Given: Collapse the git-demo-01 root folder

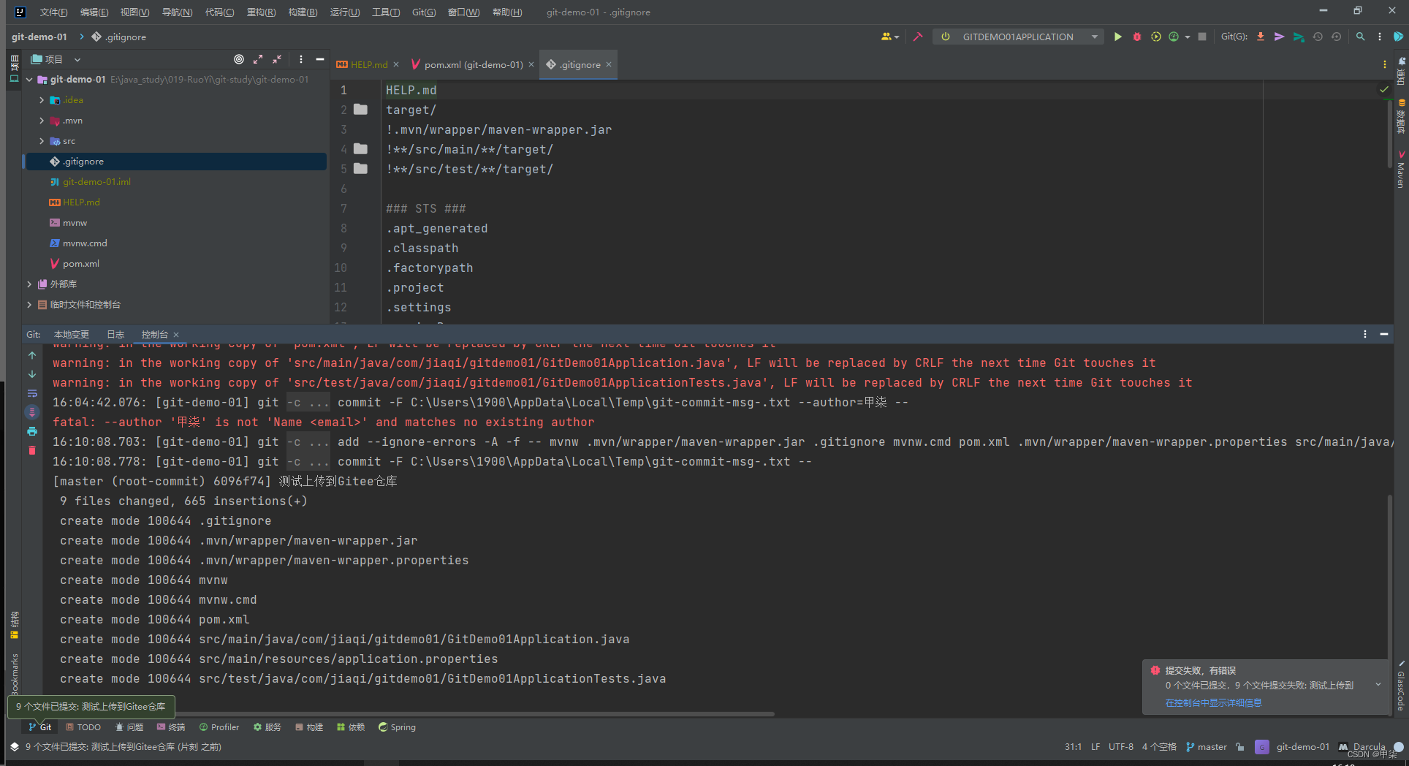Looking at the screenshot, I should click(x=29, y=80).
